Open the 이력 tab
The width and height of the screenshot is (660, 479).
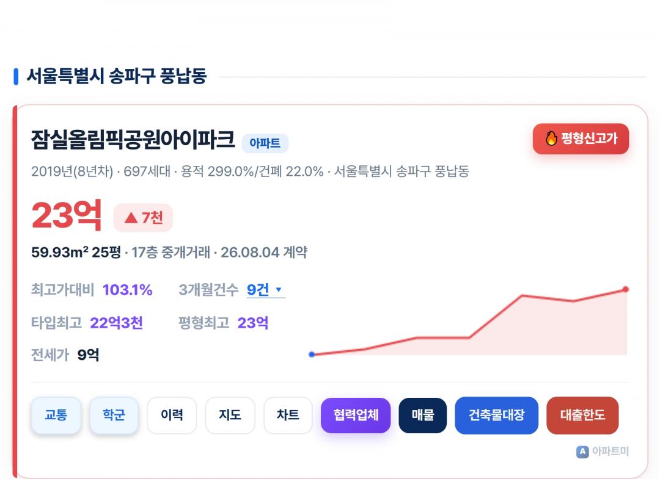(x=172, y=415)
